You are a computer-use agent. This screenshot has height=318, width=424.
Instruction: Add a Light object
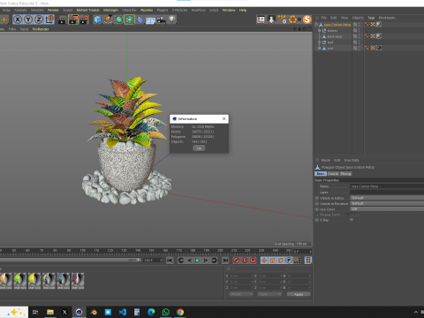pyautogui.click(x=171, y=19)
